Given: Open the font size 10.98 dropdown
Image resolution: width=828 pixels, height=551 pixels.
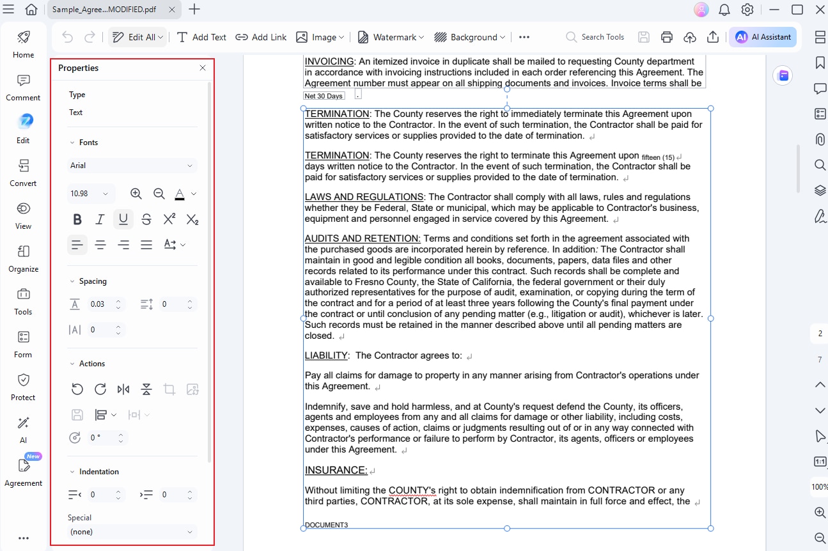Looking at the screenshot, I should [91, 194].
